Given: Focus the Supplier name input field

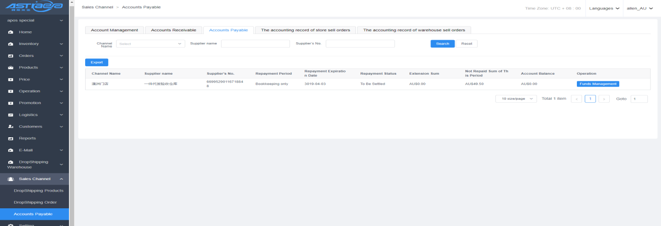Looking at the screenshot, I should (255, 44).
